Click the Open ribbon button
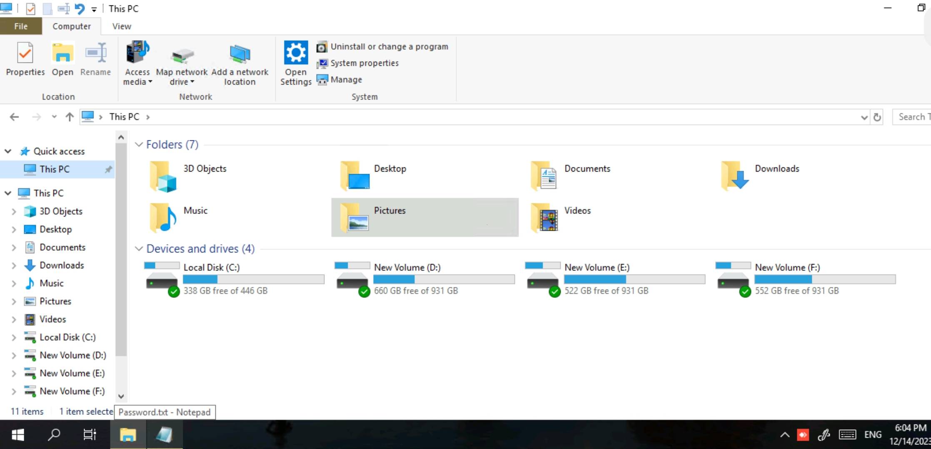 (62, 59)
